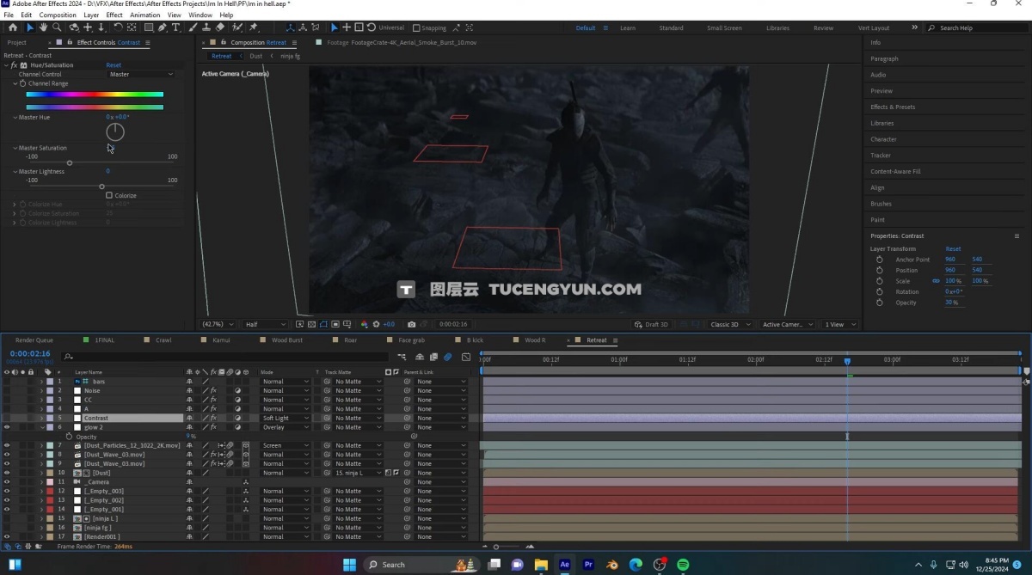This screenshot has width=1032, height=575.
Task: Show the Contrast layer via eye column
Action: click(x=7, y=418)
